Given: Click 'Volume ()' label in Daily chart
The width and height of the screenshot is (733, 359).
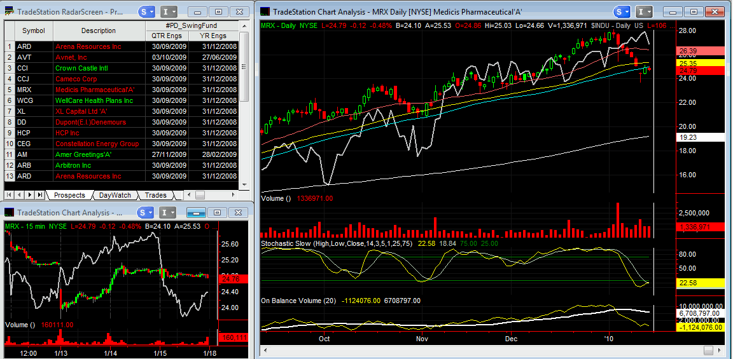Looking at the screenshot, I should pos(276,198).
